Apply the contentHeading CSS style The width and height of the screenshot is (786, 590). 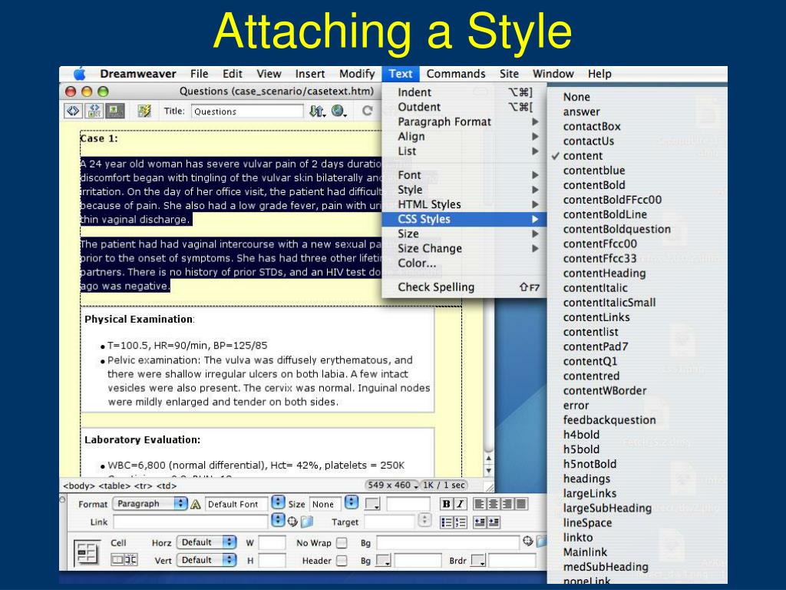[638, 273]
